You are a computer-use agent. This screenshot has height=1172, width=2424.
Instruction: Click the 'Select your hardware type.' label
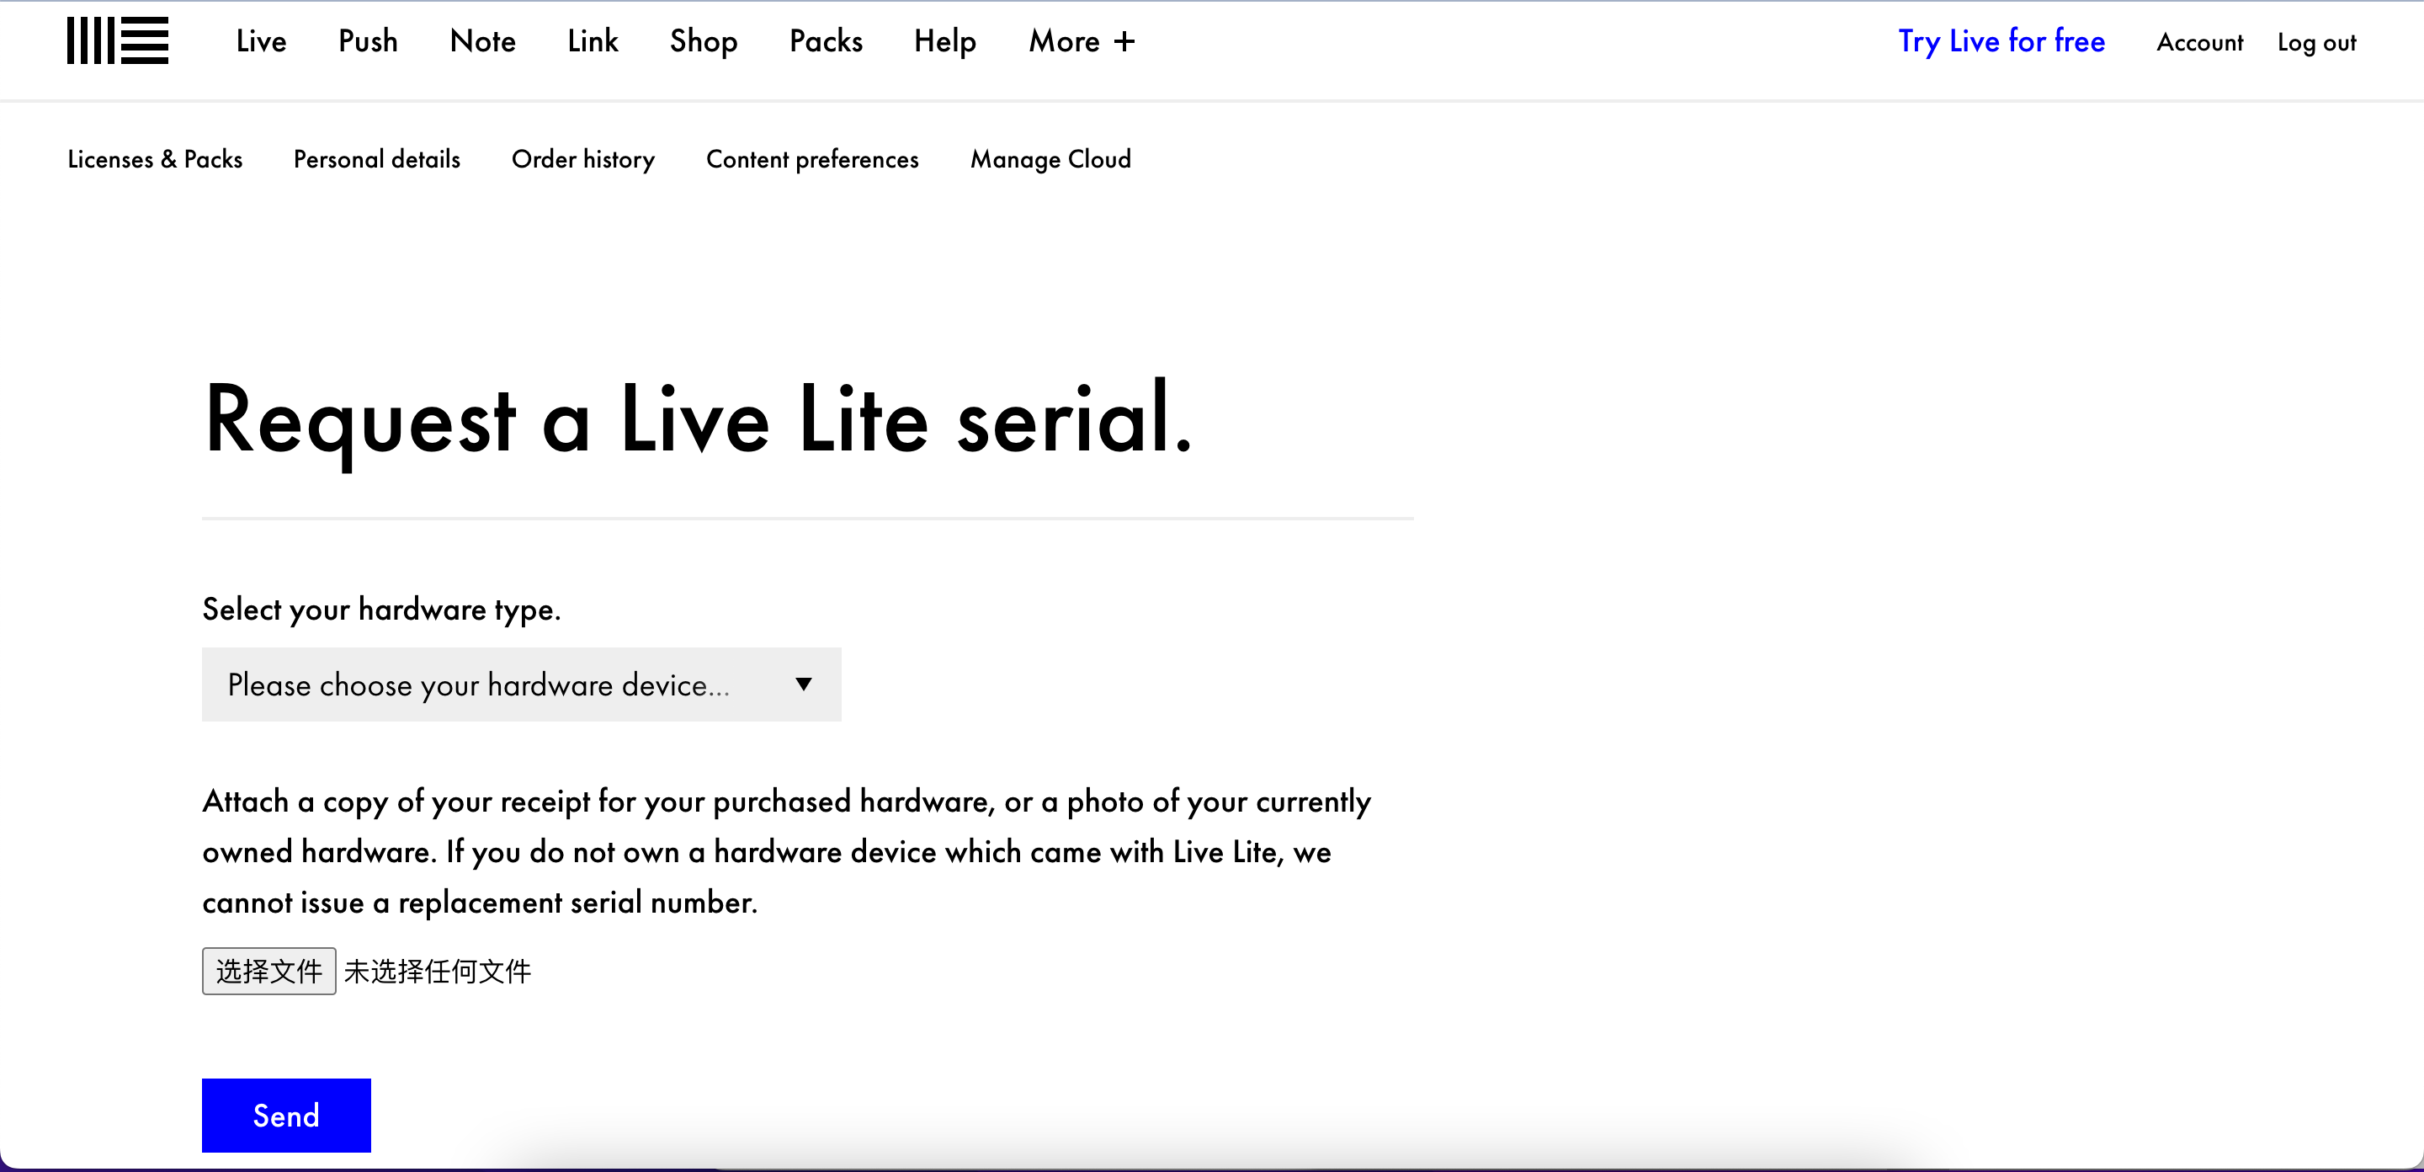coord(381,610)
